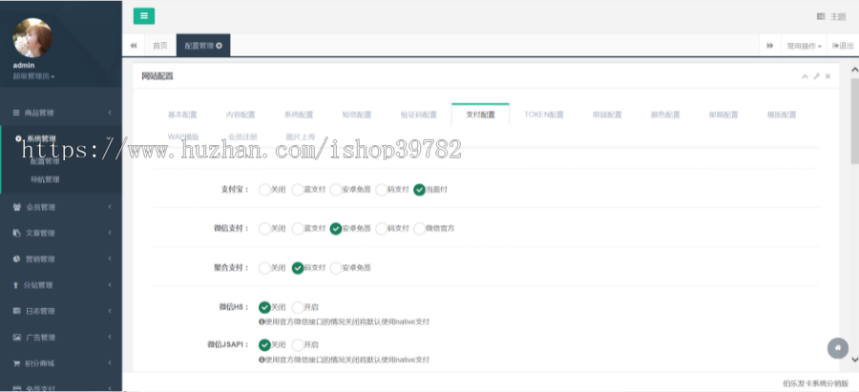Enable 开启 for 微信H5
The width and height of the screenshot is (859, 392).
coord(297,307)
